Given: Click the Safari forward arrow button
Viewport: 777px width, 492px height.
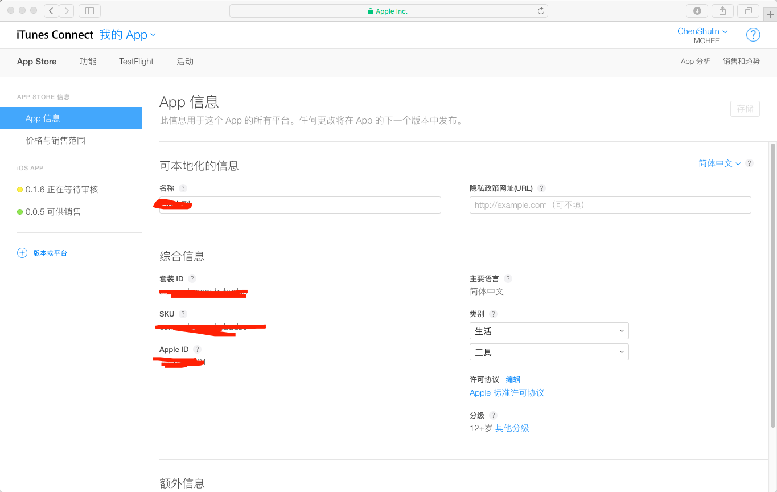Looking at the screenshot, I should 67,11.
